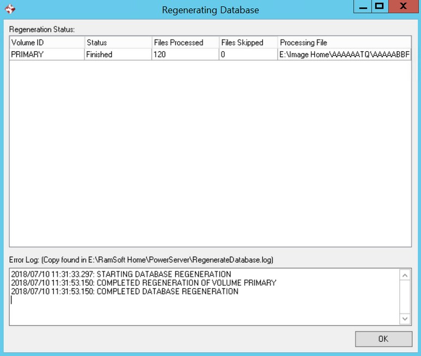Viewport: 421px width, 356px height.
Task: Click the E:\Image Home processing file path
Action: click(x=344, y=54)
